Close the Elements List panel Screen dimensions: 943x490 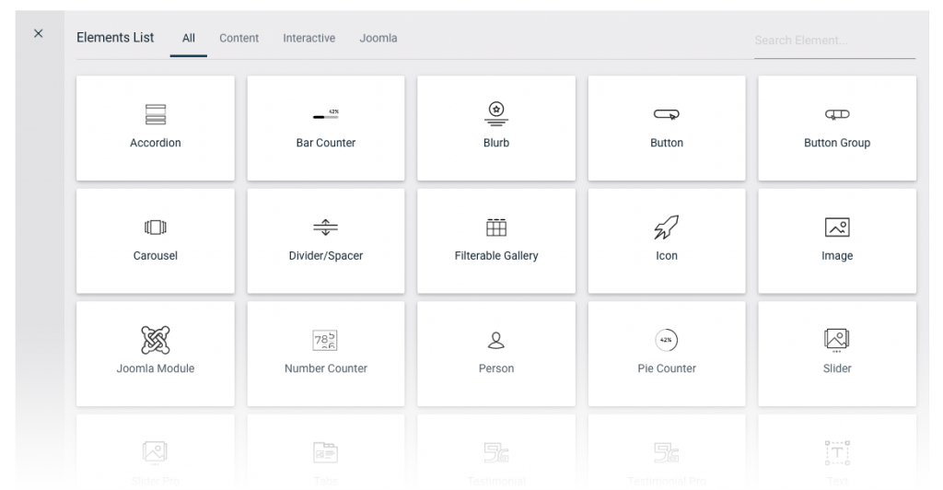coord(38,33)
